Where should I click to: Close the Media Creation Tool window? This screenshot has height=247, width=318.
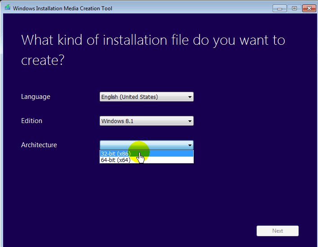309,9
